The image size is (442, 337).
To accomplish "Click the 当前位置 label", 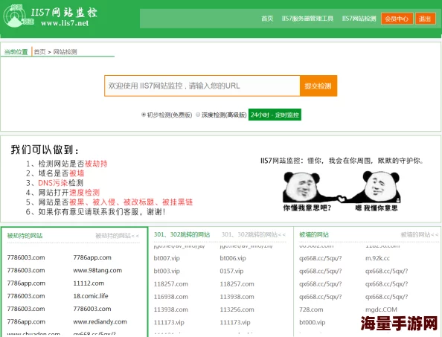I will [16, 52].
